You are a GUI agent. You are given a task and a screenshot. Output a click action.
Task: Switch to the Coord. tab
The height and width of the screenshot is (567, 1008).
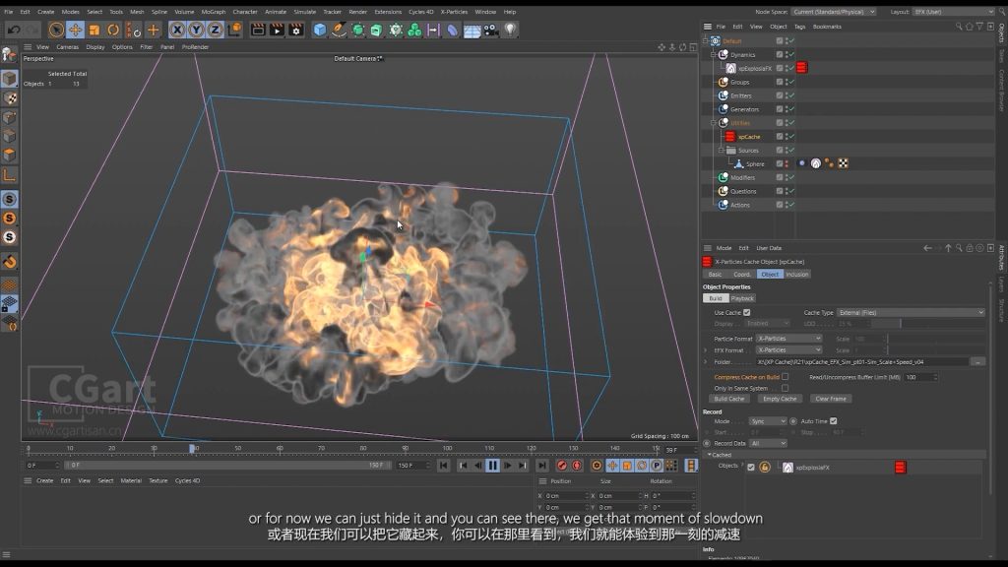[x=742, y=275]
